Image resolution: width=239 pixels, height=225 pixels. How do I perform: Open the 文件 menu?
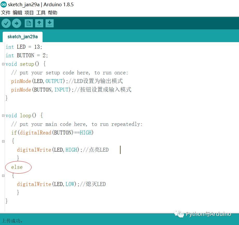6,12
